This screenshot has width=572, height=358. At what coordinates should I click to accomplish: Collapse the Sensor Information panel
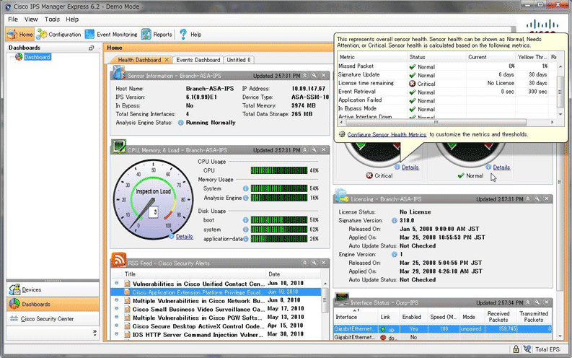click(304, 75)
